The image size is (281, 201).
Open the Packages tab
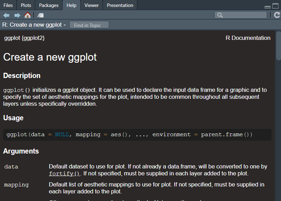pos(49,5)
